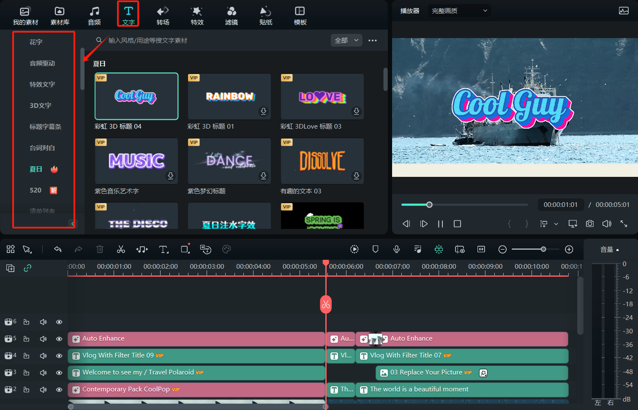Expand the add-marker options arrow in player
The height and width of the screenshot is (410, 638).
pos(556,224)
